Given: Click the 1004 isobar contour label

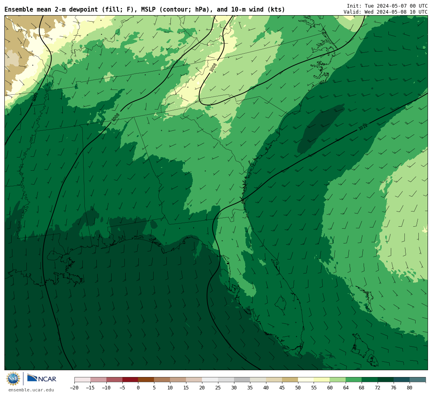Looking at the screenshot, I should pos(35,97).
